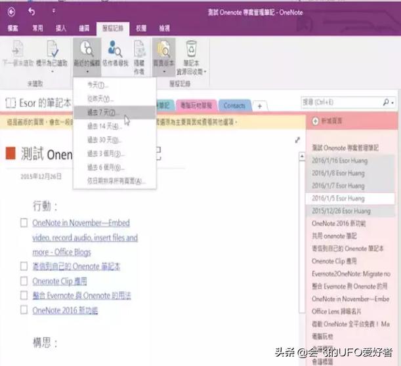Collapse the 最近的編輯 dropdown arrow

tap(87, 71)
